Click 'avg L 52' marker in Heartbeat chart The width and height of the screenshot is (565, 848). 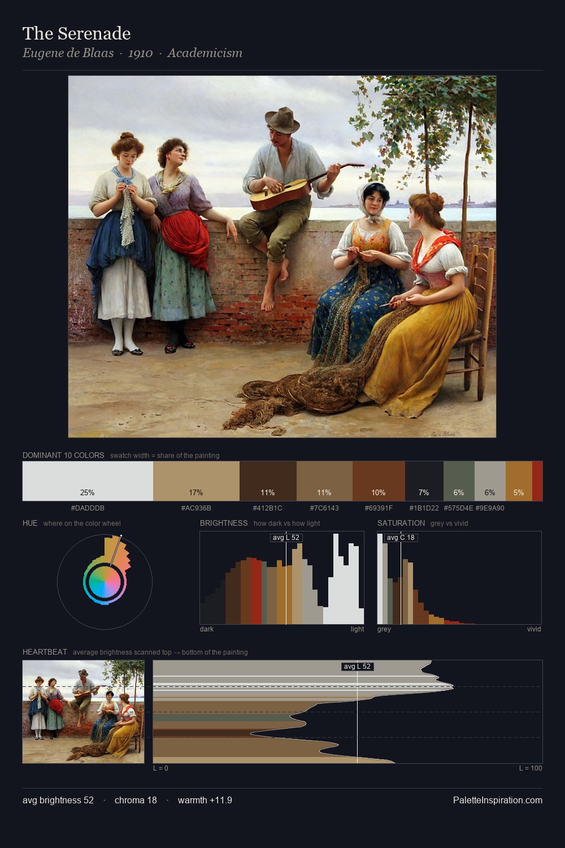coord(358,667)
